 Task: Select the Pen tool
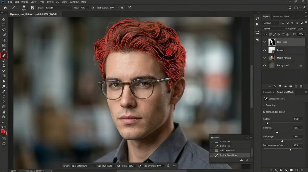coord(4,91)
